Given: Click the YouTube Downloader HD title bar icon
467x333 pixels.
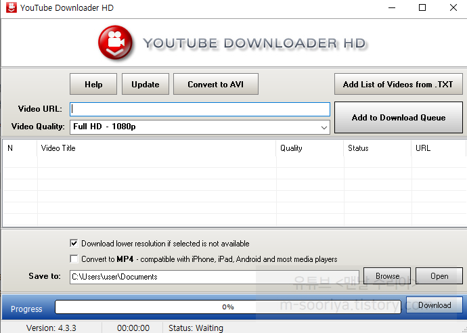Looking at the screenshot, I should [12, 7].
